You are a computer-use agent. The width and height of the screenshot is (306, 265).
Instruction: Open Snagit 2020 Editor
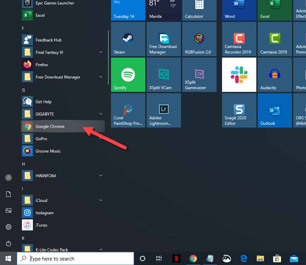pyautogui.click(x=239, y=110)
